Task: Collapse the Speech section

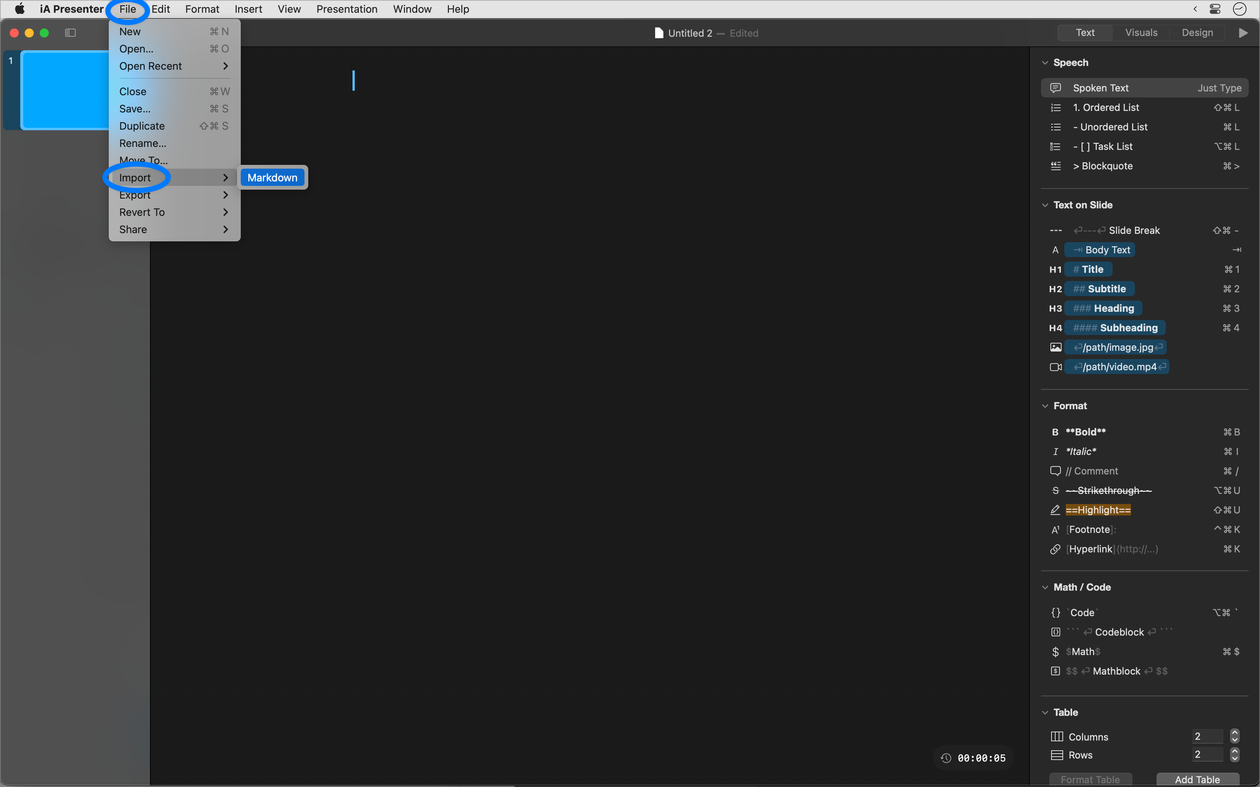Action: click(x=1045, y=63)
